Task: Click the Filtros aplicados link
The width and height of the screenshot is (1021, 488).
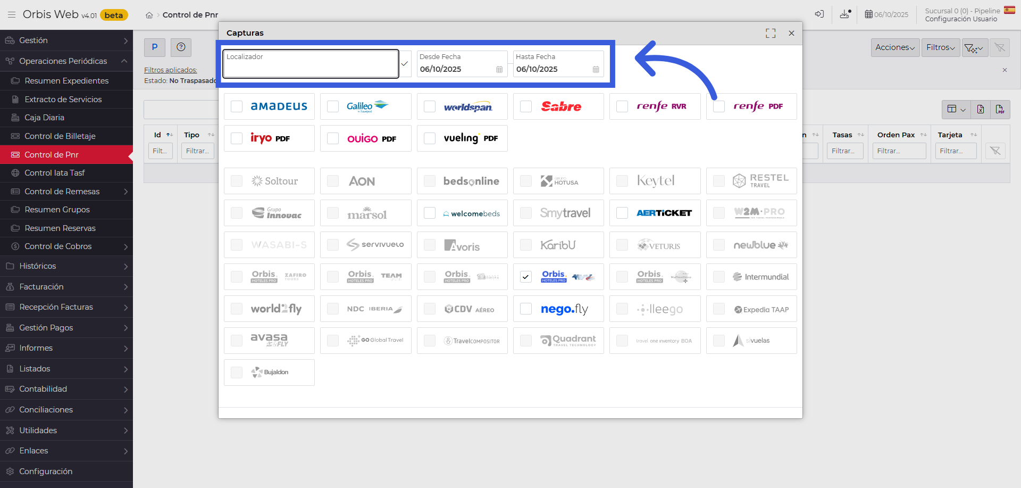Action: coord(171,70)
